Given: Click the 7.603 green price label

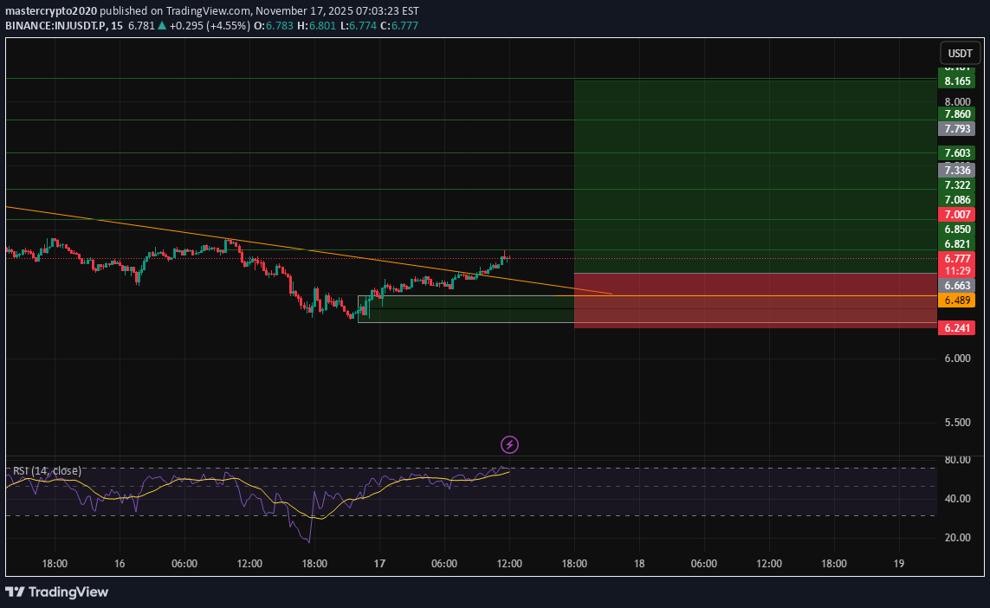Looking at the screenshot, I should [x=957, y=152].
